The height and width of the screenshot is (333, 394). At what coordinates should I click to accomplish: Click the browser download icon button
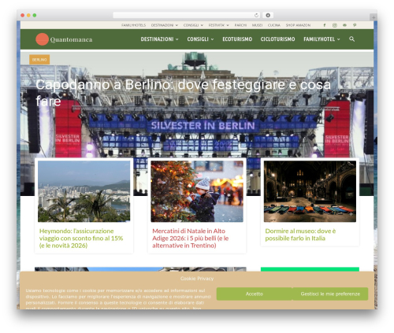tap(268, 15)
